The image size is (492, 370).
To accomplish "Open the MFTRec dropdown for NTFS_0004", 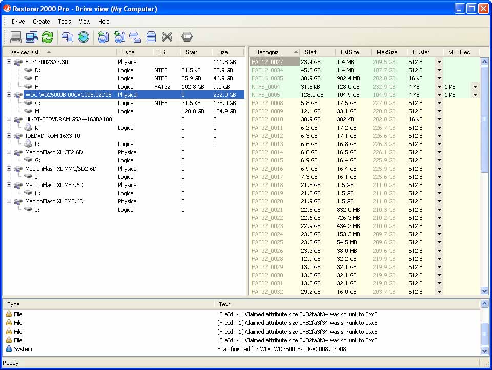I will pos(476,87).
